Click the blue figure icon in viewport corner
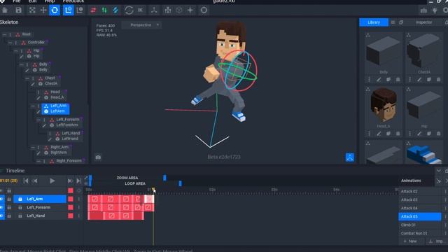The height and width of the screenshot is (252, 448). coord(350,157)
